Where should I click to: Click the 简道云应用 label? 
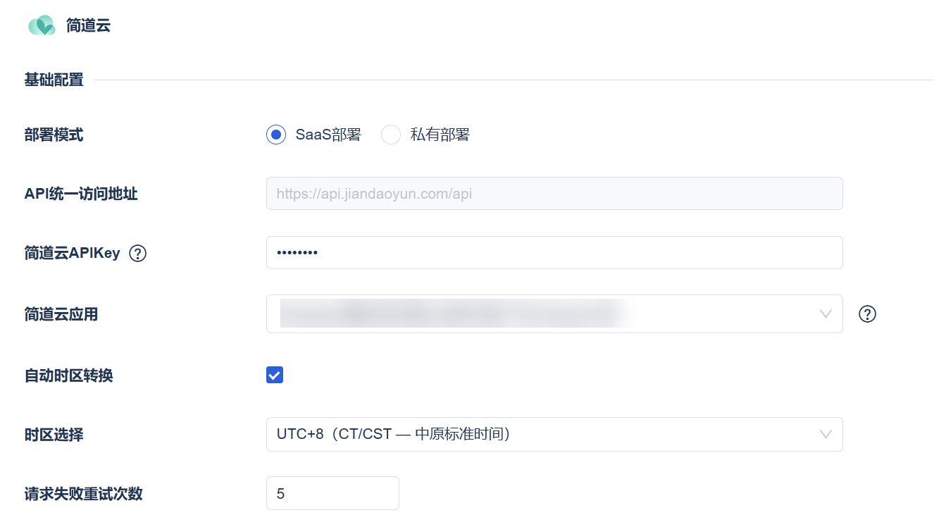point(61,314)
